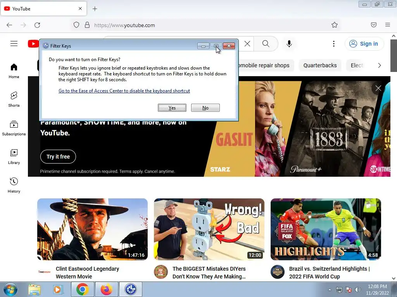Click the Sign in button
The height and width of the screenshot is (297, 397).
click(364, 44)
